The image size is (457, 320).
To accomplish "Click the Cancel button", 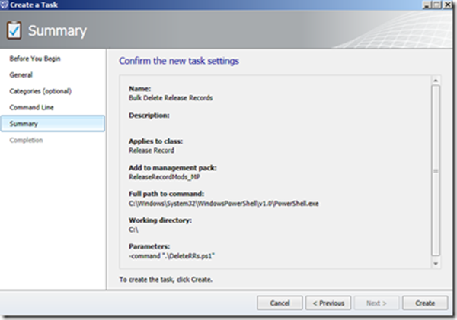I will click(280, 303).
